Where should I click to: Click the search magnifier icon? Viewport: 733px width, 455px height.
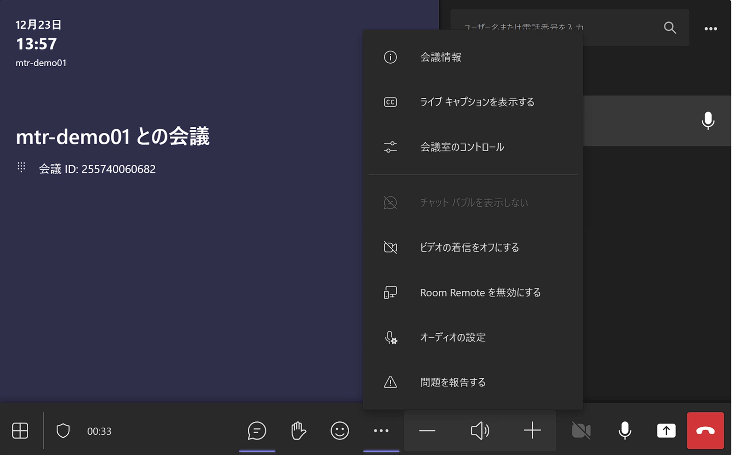click(670, 28)
